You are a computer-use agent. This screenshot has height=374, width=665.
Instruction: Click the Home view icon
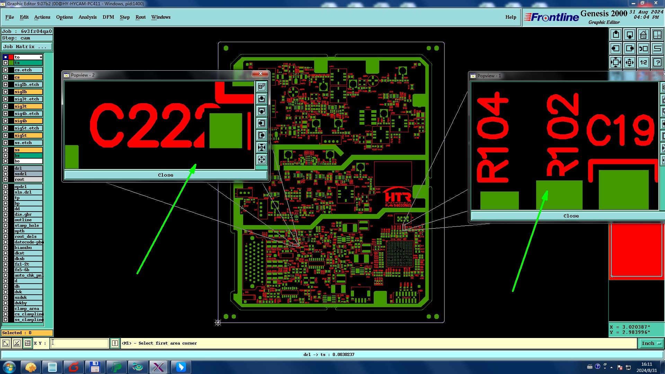643,35
